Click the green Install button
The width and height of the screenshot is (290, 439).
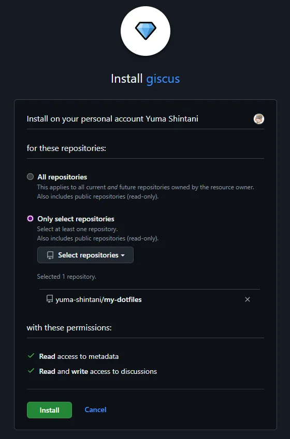tap(49, 410)
